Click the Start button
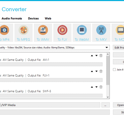 tap(118, 112)
